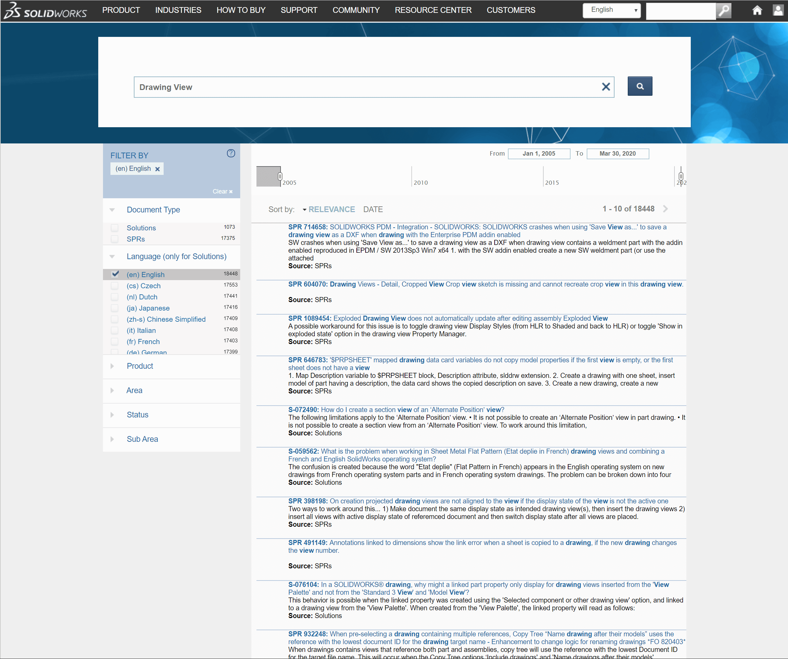This screenshot has width=788, height=659.
Task: Open the INDUSTRIES menu
Action: point(178,10)
